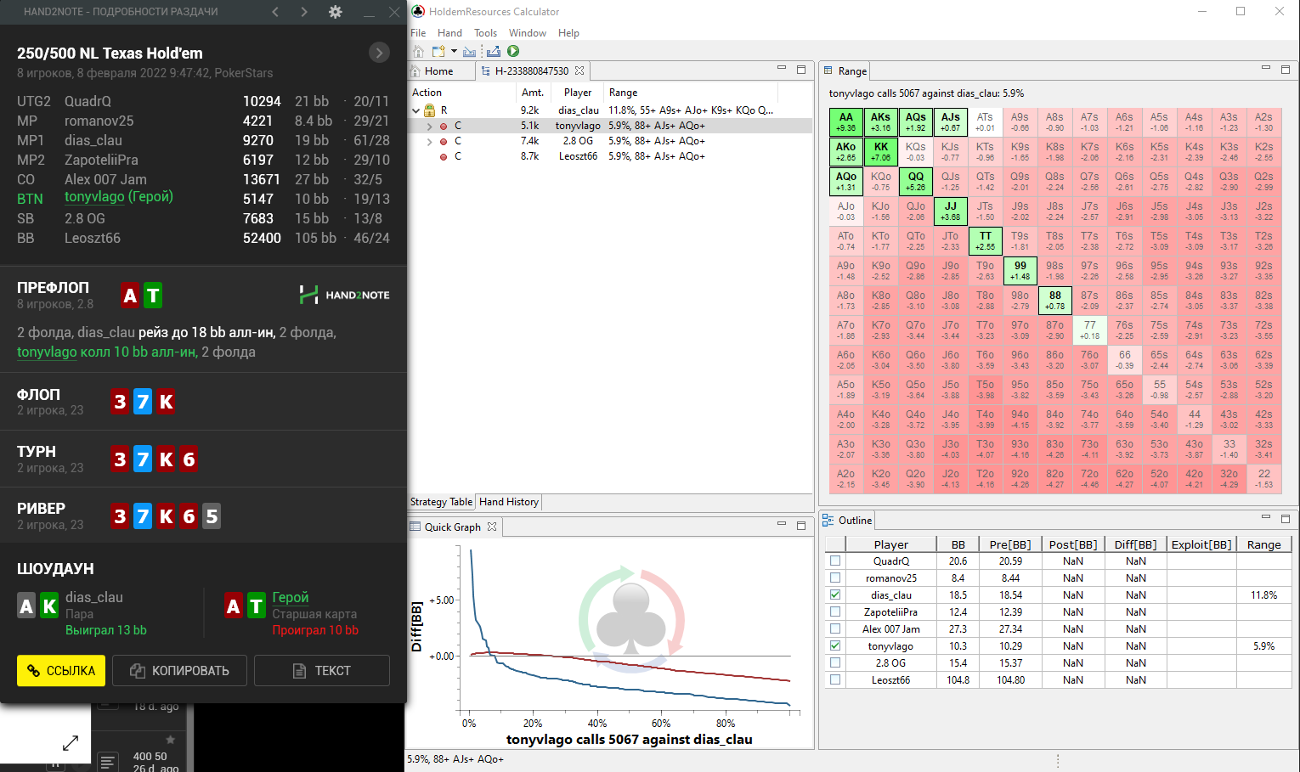Image resolution: width=1300 pixels, height=772 pixels.
Task: Open the Window menu
Action: 528,33
